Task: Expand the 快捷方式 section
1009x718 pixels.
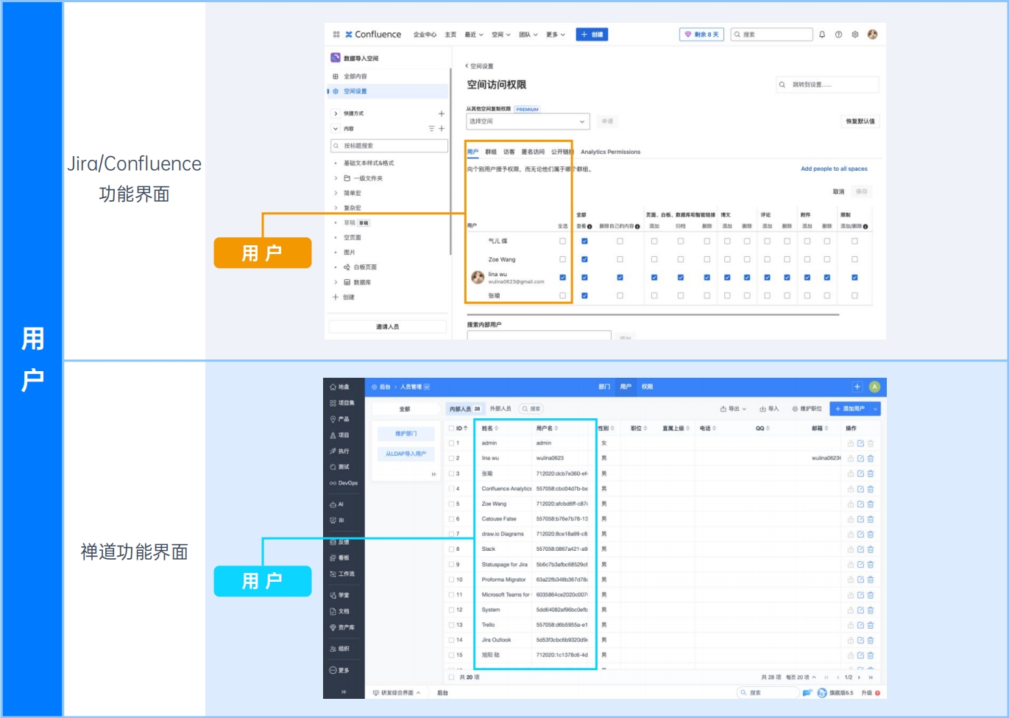Action: pos(336,113)
